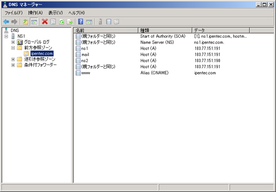Viewport: 276px width, 192px height.
Task: Click the SOA record row icon
Action: click(78, 36)
